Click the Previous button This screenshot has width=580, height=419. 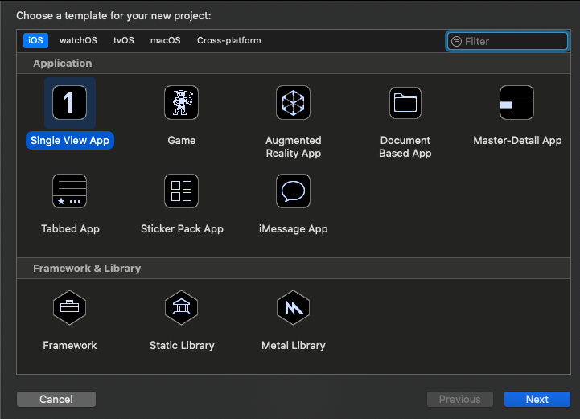point(460,400)
